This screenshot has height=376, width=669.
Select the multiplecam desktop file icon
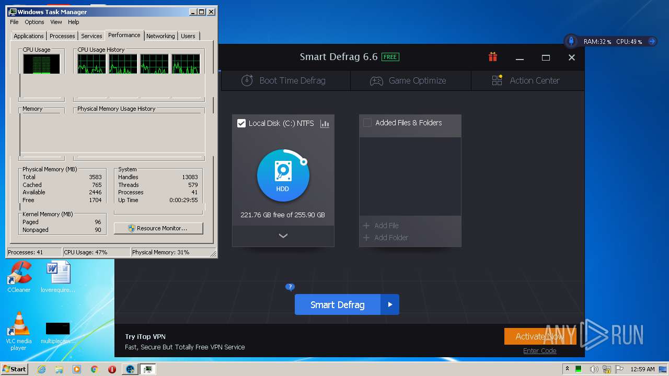point(58,332)
